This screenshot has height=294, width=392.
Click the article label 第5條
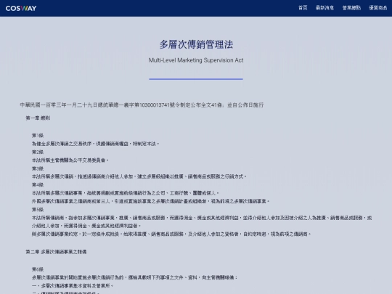click(38, 210)
